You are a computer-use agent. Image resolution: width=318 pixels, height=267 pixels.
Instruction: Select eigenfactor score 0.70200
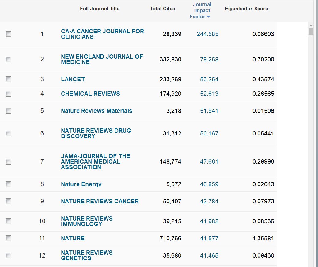[263, 60]
